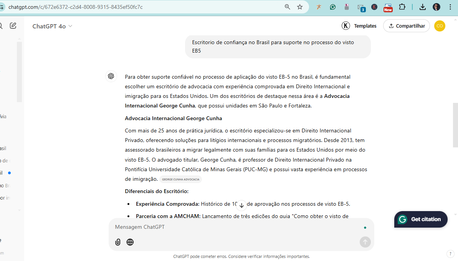
Task: Click the 'Parceria com a AMCHAM:' bullet label
Action: [x=168, y=216]
